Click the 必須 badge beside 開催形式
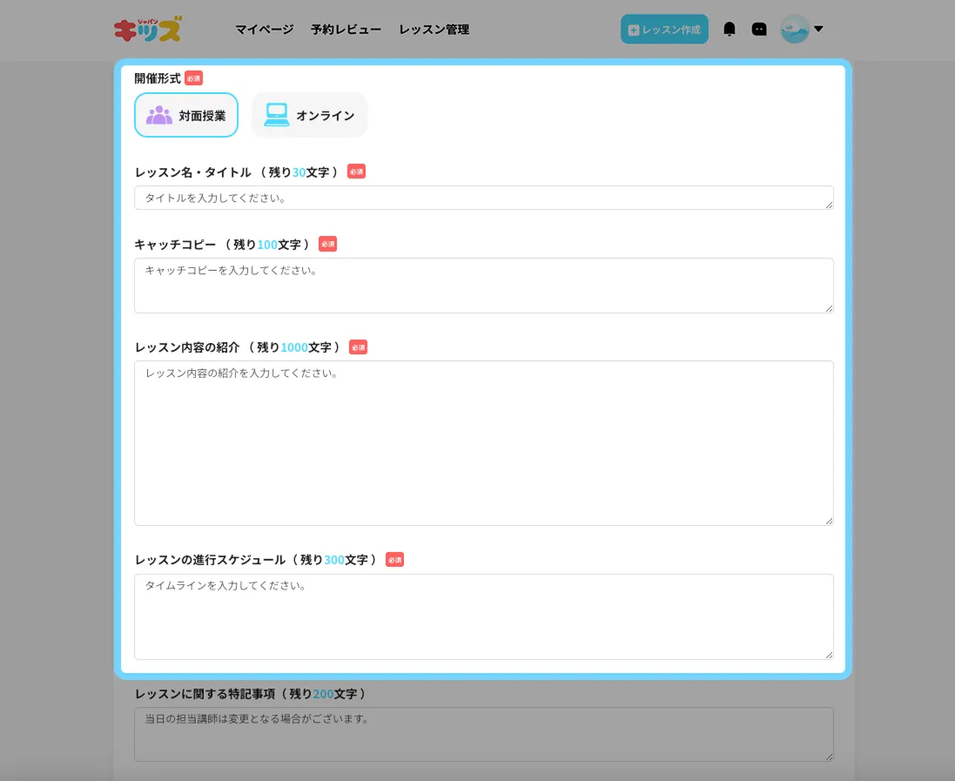 193,78
